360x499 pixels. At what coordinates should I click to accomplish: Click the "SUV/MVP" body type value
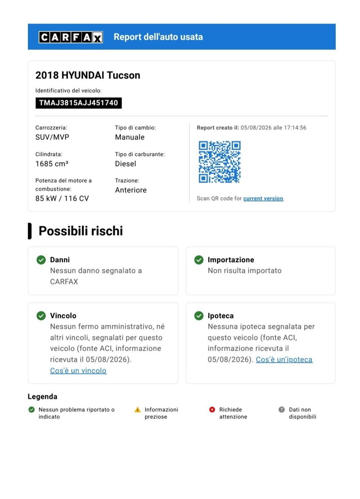52,137
